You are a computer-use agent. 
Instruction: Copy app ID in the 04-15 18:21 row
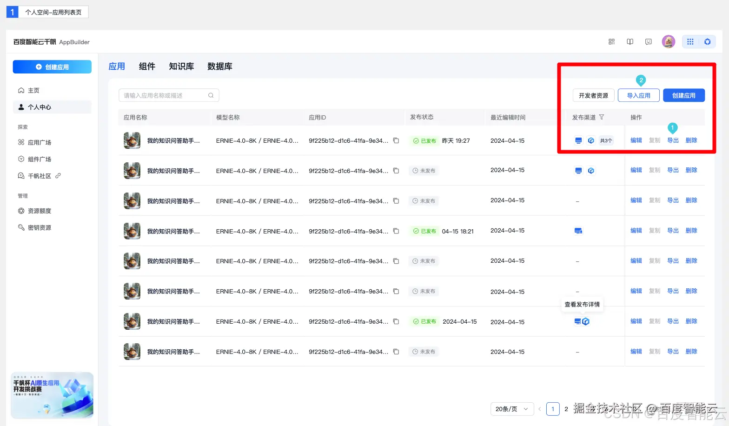[396, 231]
